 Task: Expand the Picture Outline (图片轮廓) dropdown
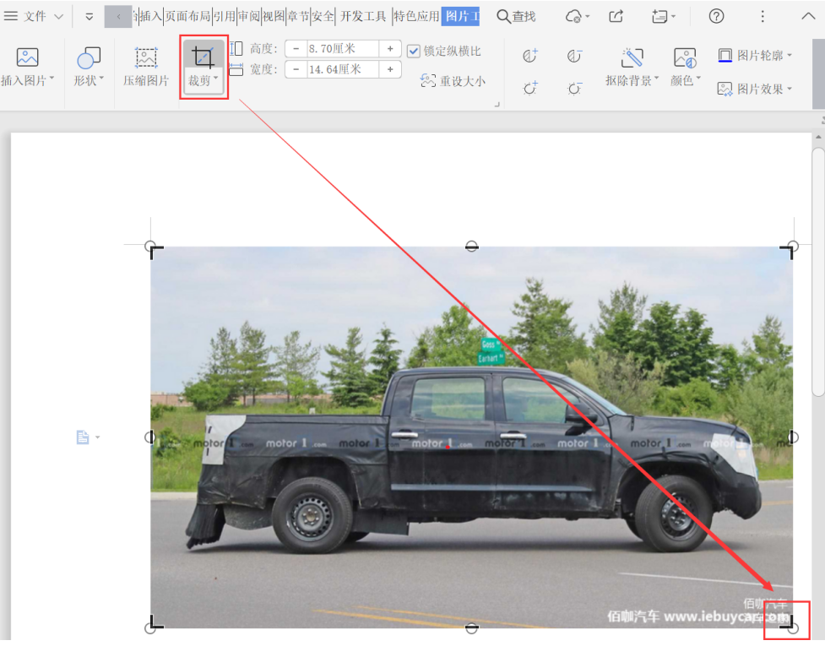tap(790, 56)
